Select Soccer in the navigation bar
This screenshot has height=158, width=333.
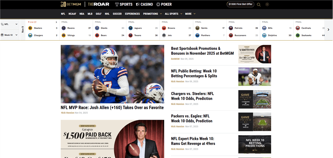(117, 14)
